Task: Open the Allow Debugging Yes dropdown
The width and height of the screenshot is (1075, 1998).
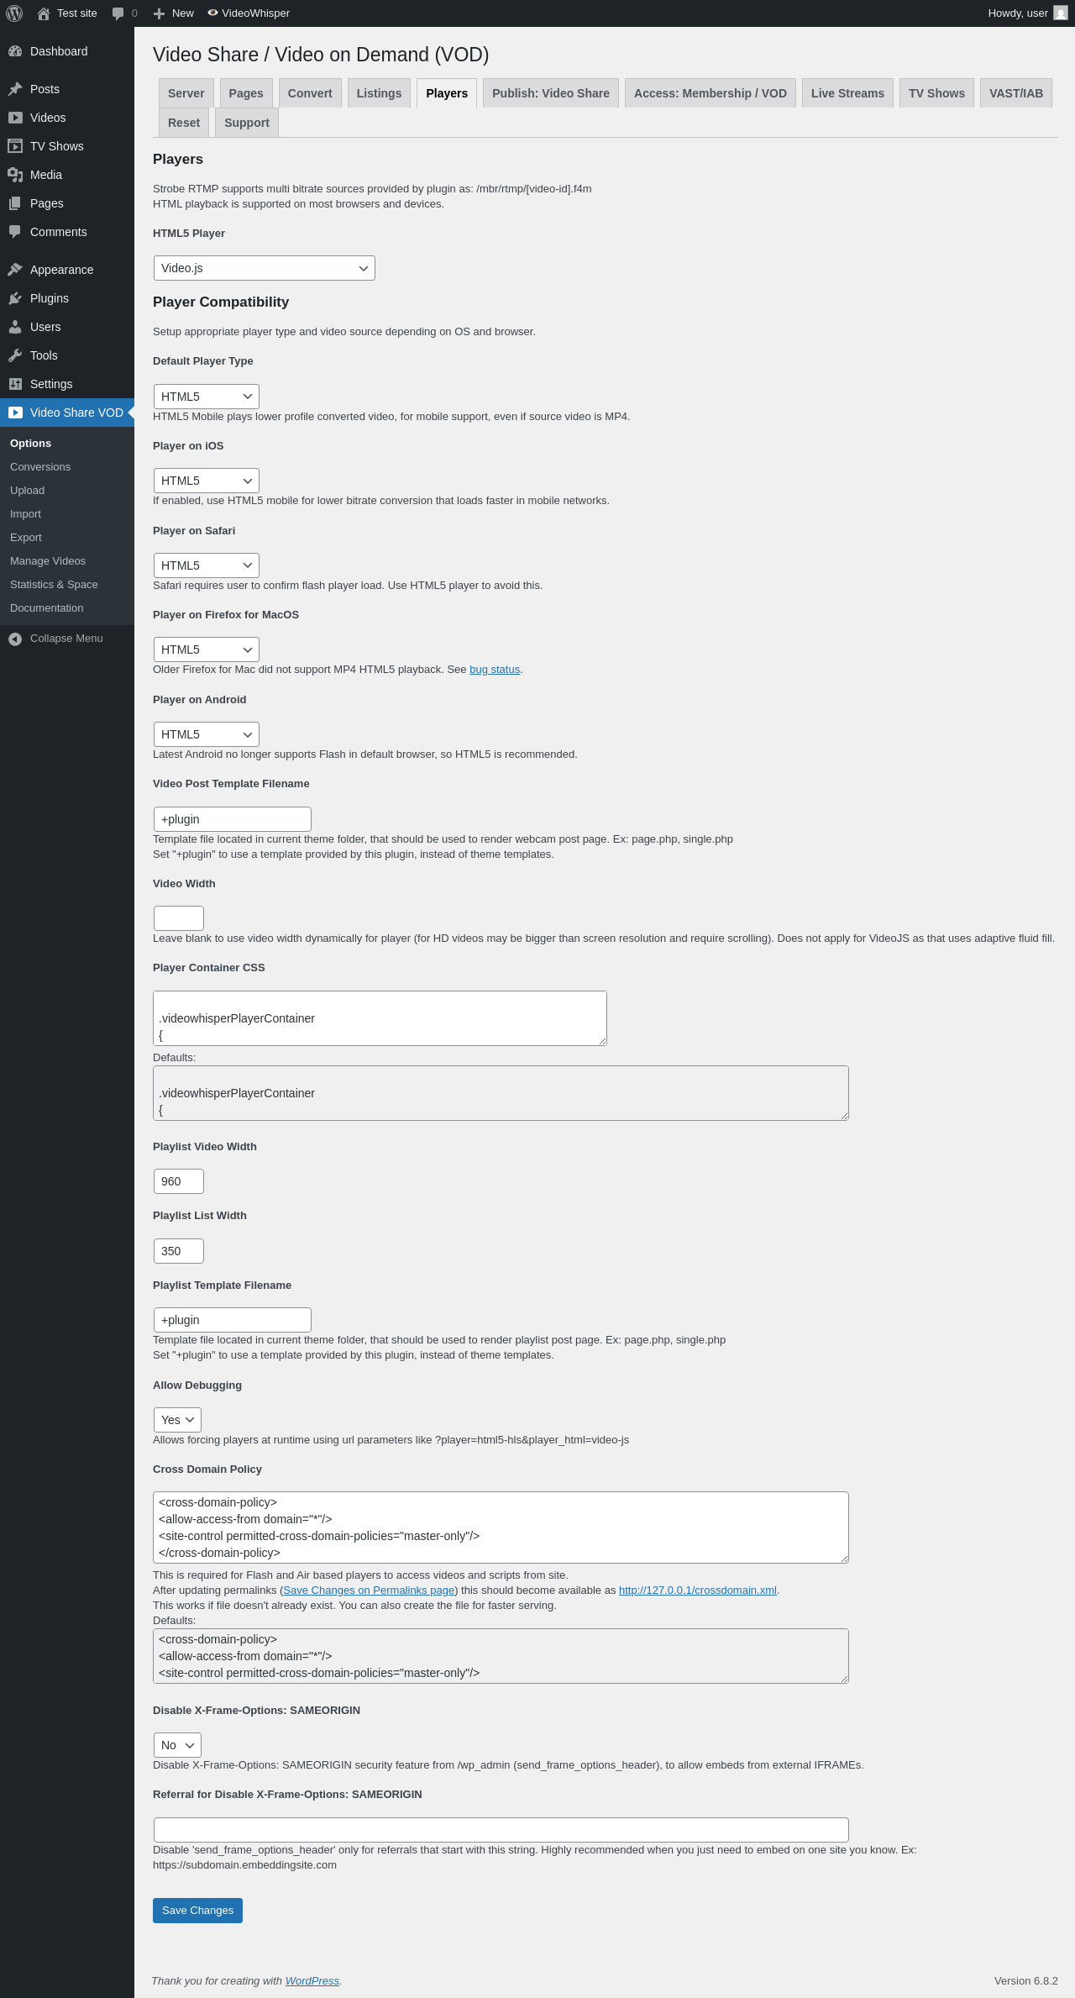Action: [x=177, y=1420]
